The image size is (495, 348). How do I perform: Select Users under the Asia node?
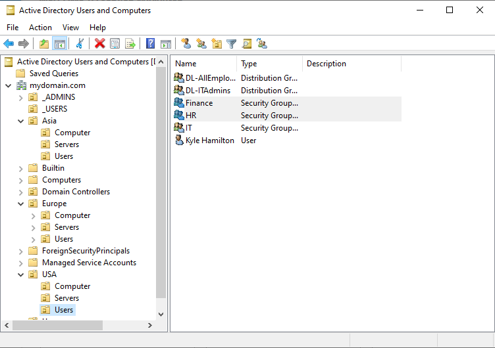[x=64, y=156]
